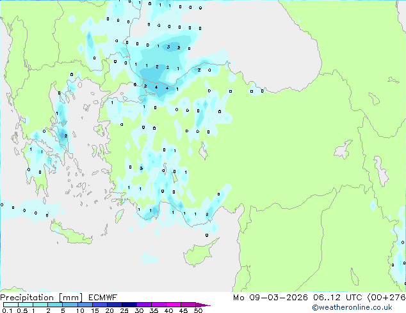Screen dimensions: 406x313
Task: Pick the 40–45 mm magenta legend swatch
Action: tap(174, 305)
